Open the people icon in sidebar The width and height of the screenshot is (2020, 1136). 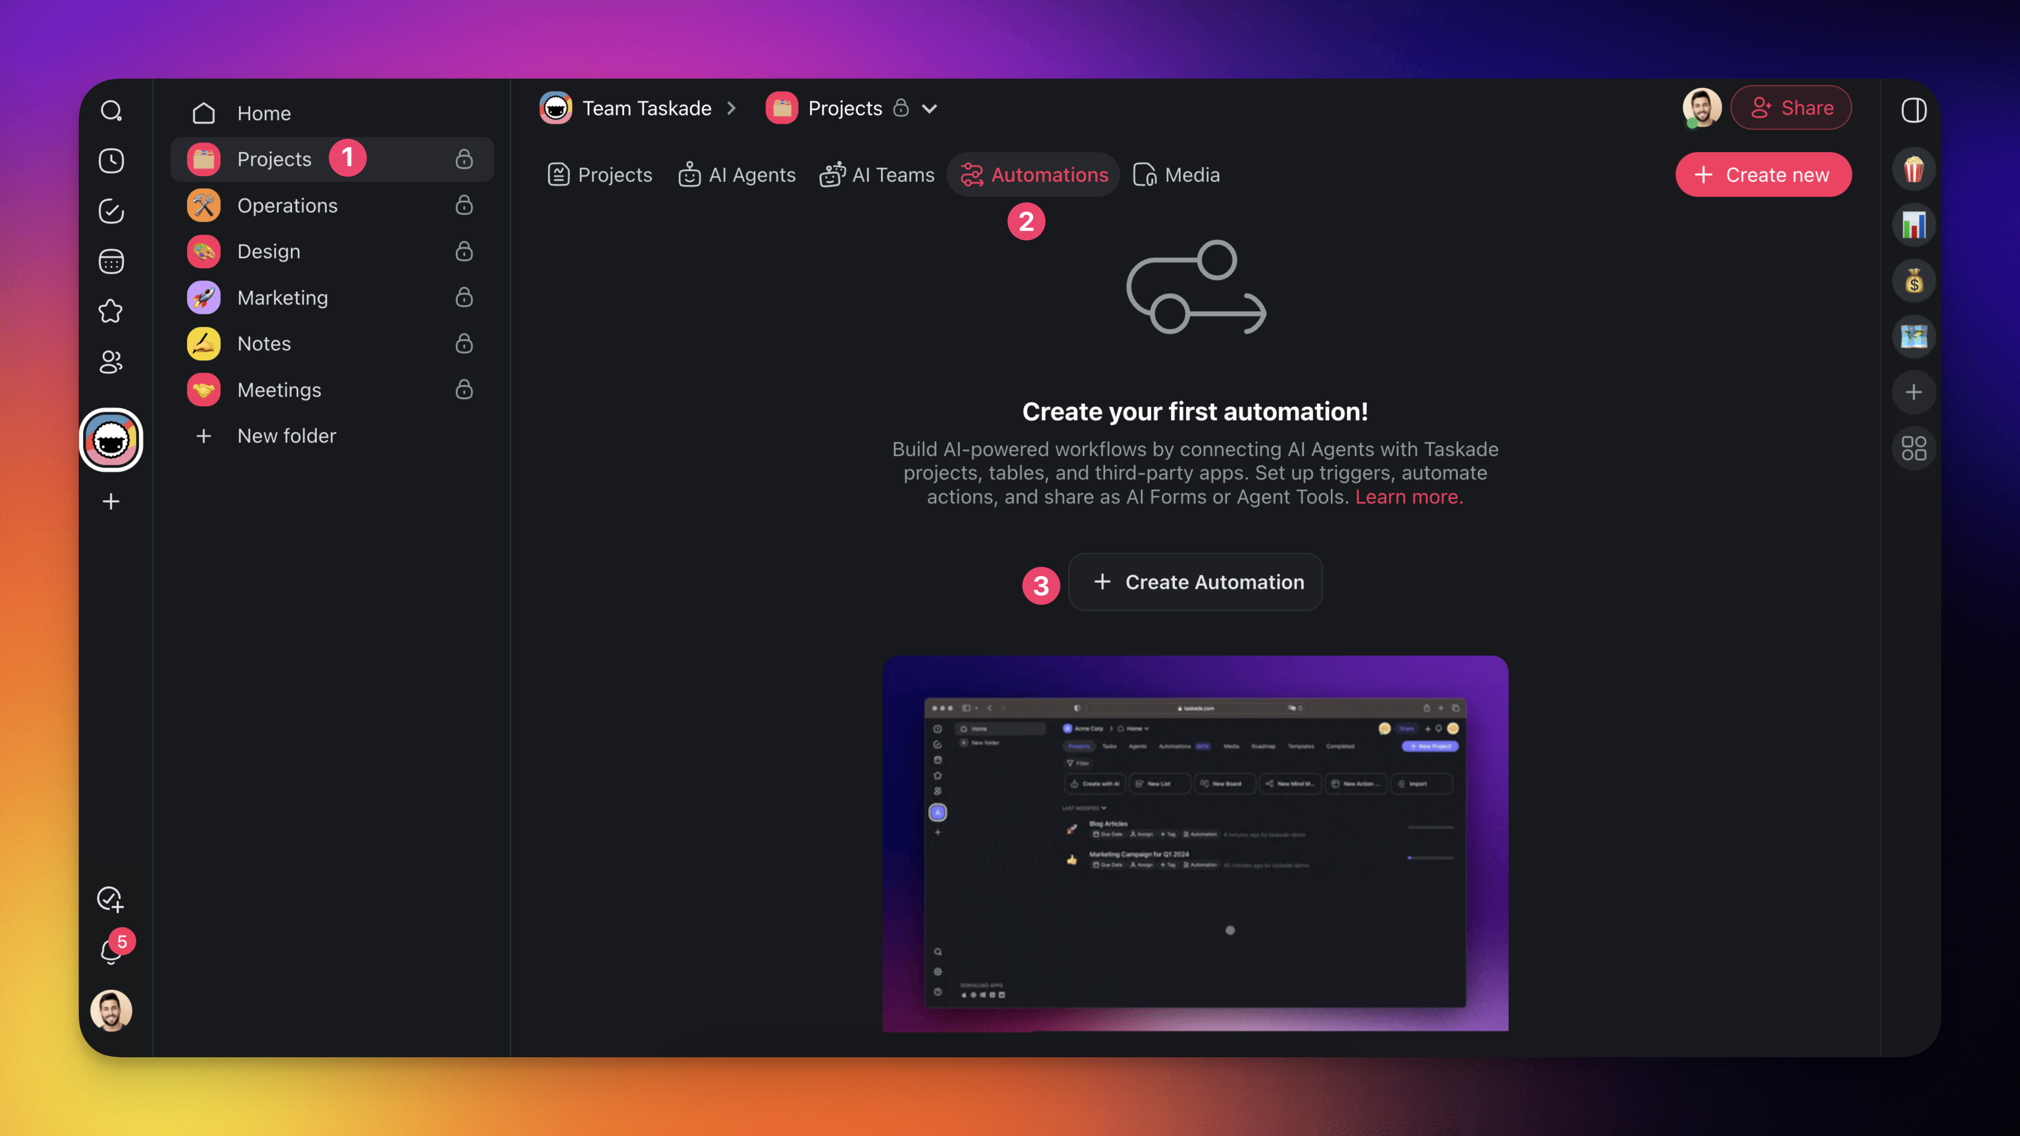coord(111,362)
